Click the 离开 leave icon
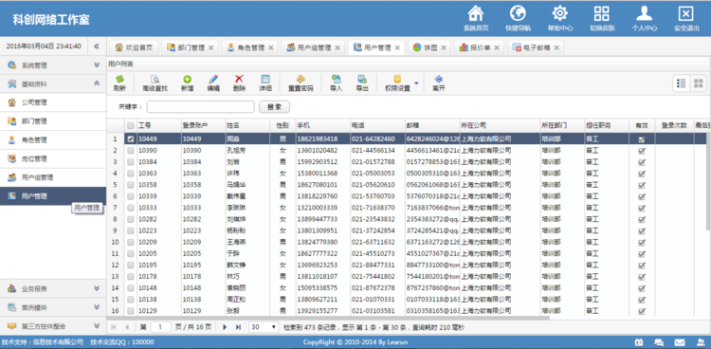This screenshot has width=711, height=349. (x=439, y=79)
